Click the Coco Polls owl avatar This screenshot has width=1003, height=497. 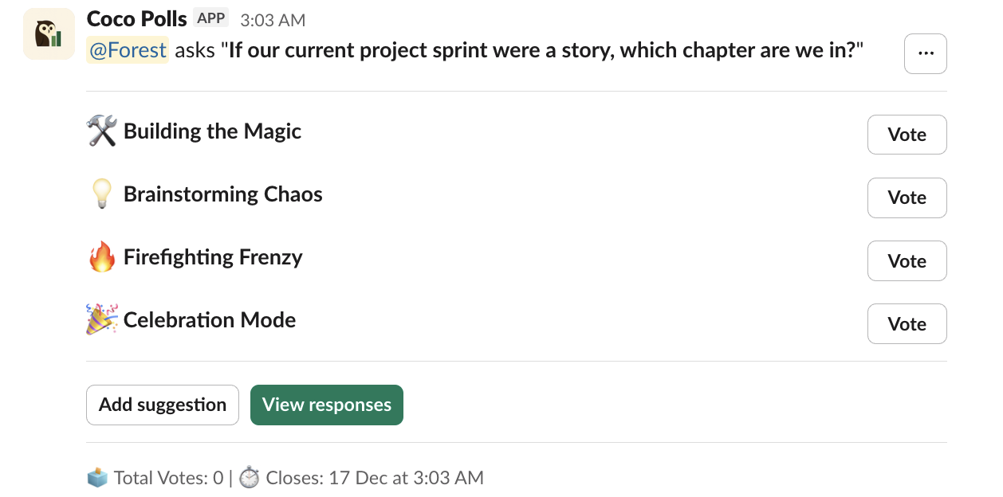[x=49, y=34]
